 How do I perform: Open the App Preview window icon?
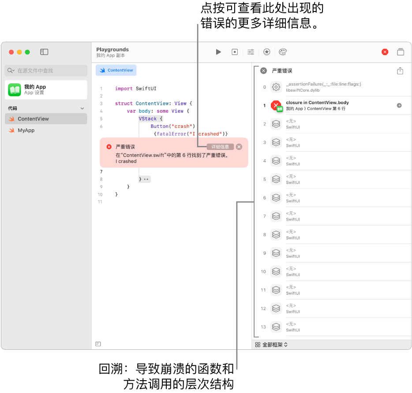tap(401, 52)
